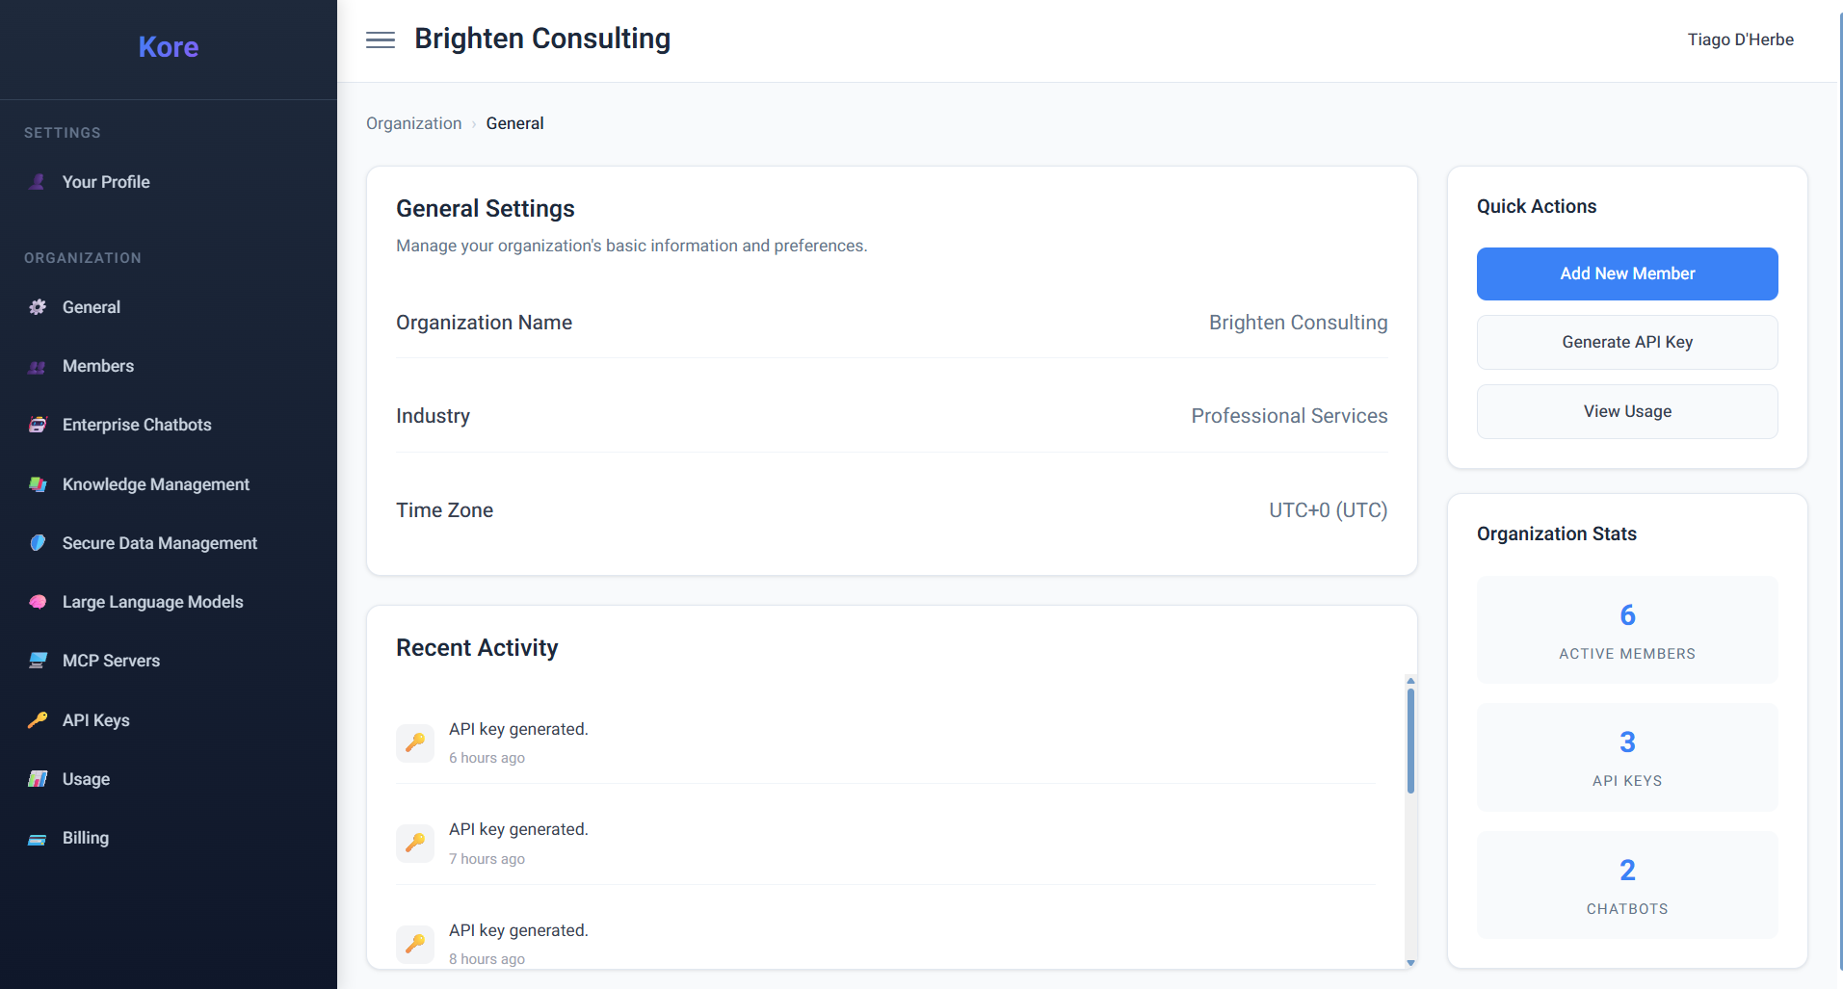Click the Large Language Models brain icon

(x=38, y=602)
